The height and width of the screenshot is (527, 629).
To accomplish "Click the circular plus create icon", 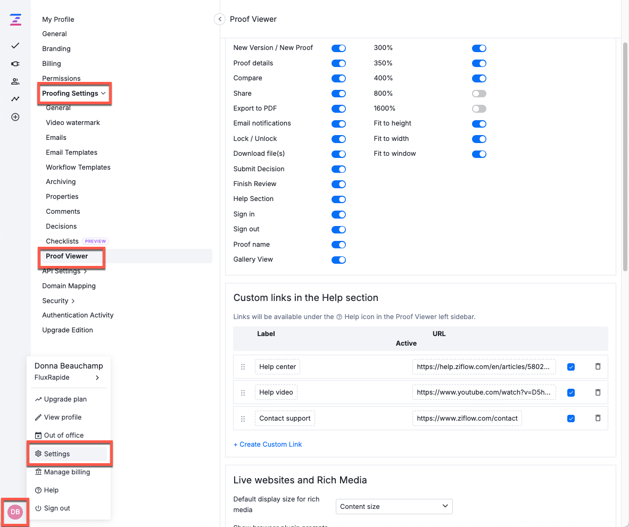I will [x=15, y=116].
